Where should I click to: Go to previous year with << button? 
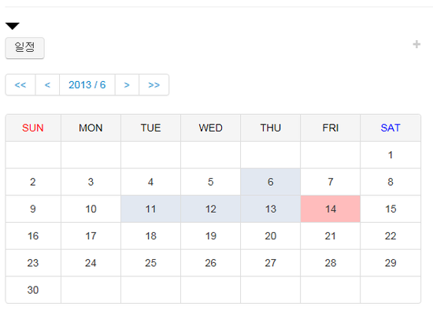pyautogui.click(x=20, y=85)
